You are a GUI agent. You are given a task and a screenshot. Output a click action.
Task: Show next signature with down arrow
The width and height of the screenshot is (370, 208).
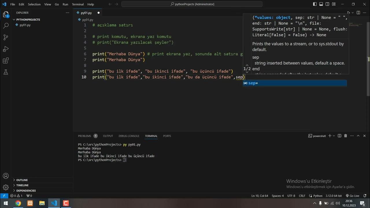247,72
